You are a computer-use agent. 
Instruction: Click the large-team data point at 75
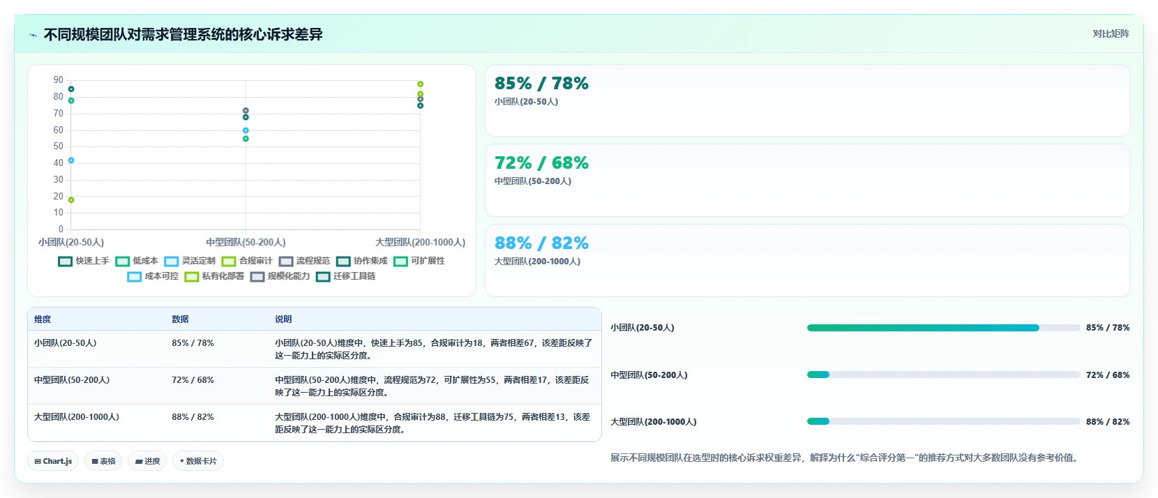[420, 106]
